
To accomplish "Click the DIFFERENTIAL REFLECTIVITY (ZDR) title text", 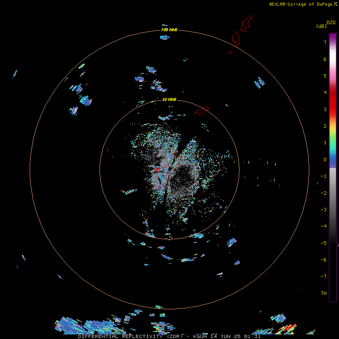I will pos(130,336).
